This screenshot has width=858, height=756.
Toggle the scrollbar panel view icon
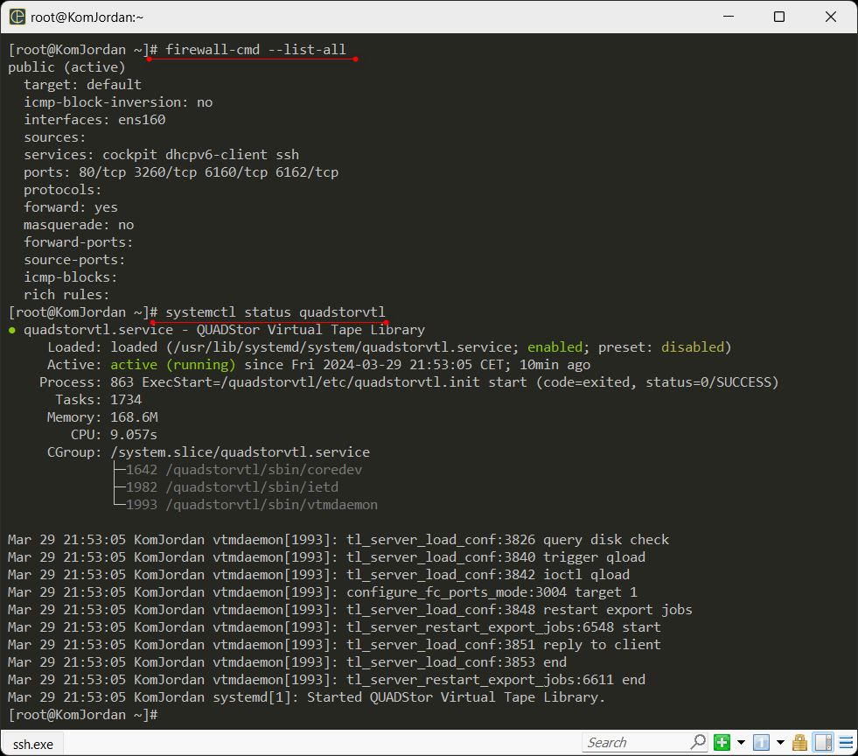coord(823,742)
